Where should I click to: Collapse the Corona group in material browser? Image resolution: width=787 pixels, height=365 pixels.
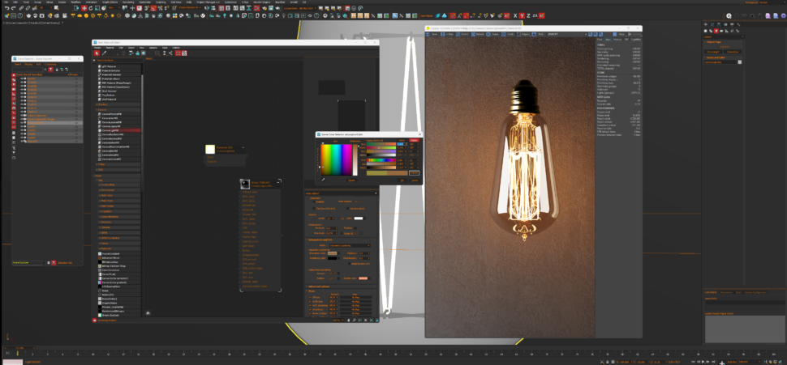pos(102,109)
